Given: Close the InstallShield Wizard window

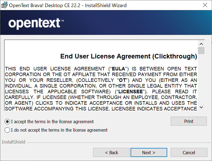Looking at the screenshot, I should coord(205,5).
